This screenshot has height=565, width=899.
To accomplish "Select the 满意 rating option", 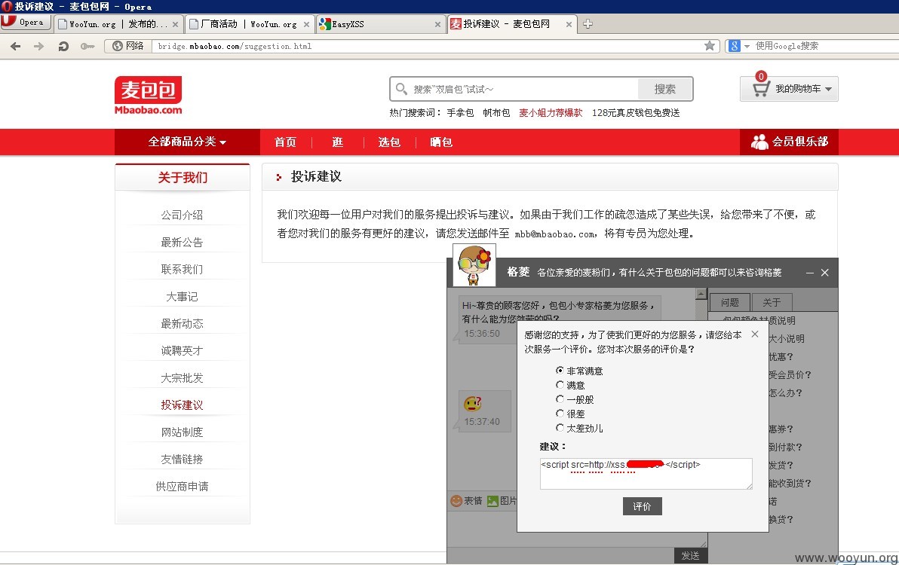I will pyautogui.click(x=560, y=385).
